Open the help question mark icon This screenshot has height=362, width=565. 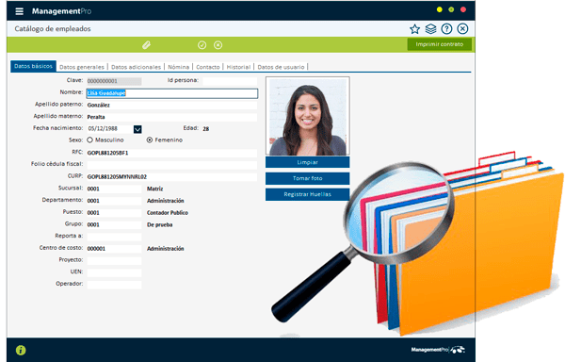(446, 29)
